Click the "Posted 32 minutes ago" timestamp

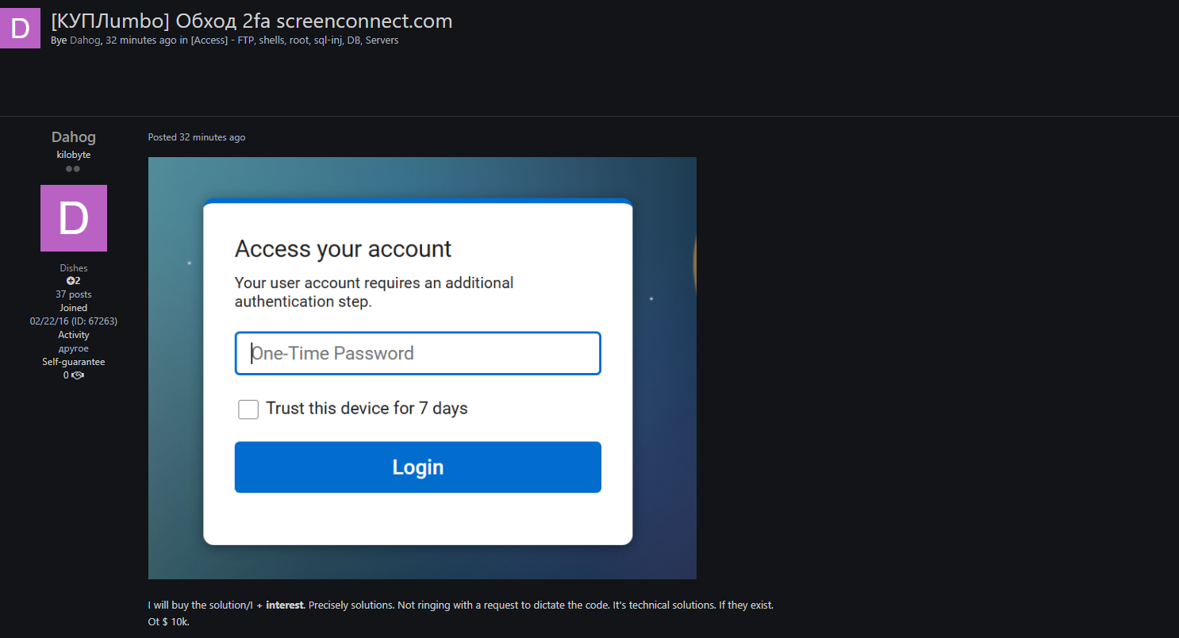[x=197, y=136]
